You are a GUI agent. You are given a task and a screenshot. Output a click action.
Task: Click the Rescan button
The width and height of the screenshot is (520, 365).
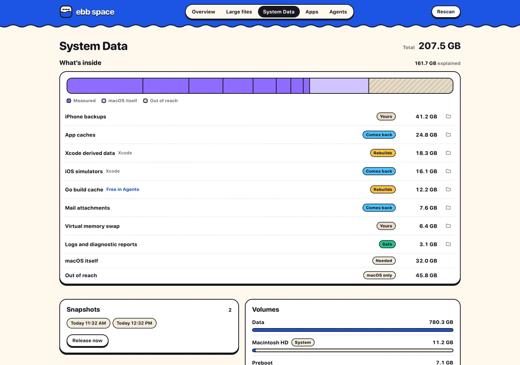[446, 12]
